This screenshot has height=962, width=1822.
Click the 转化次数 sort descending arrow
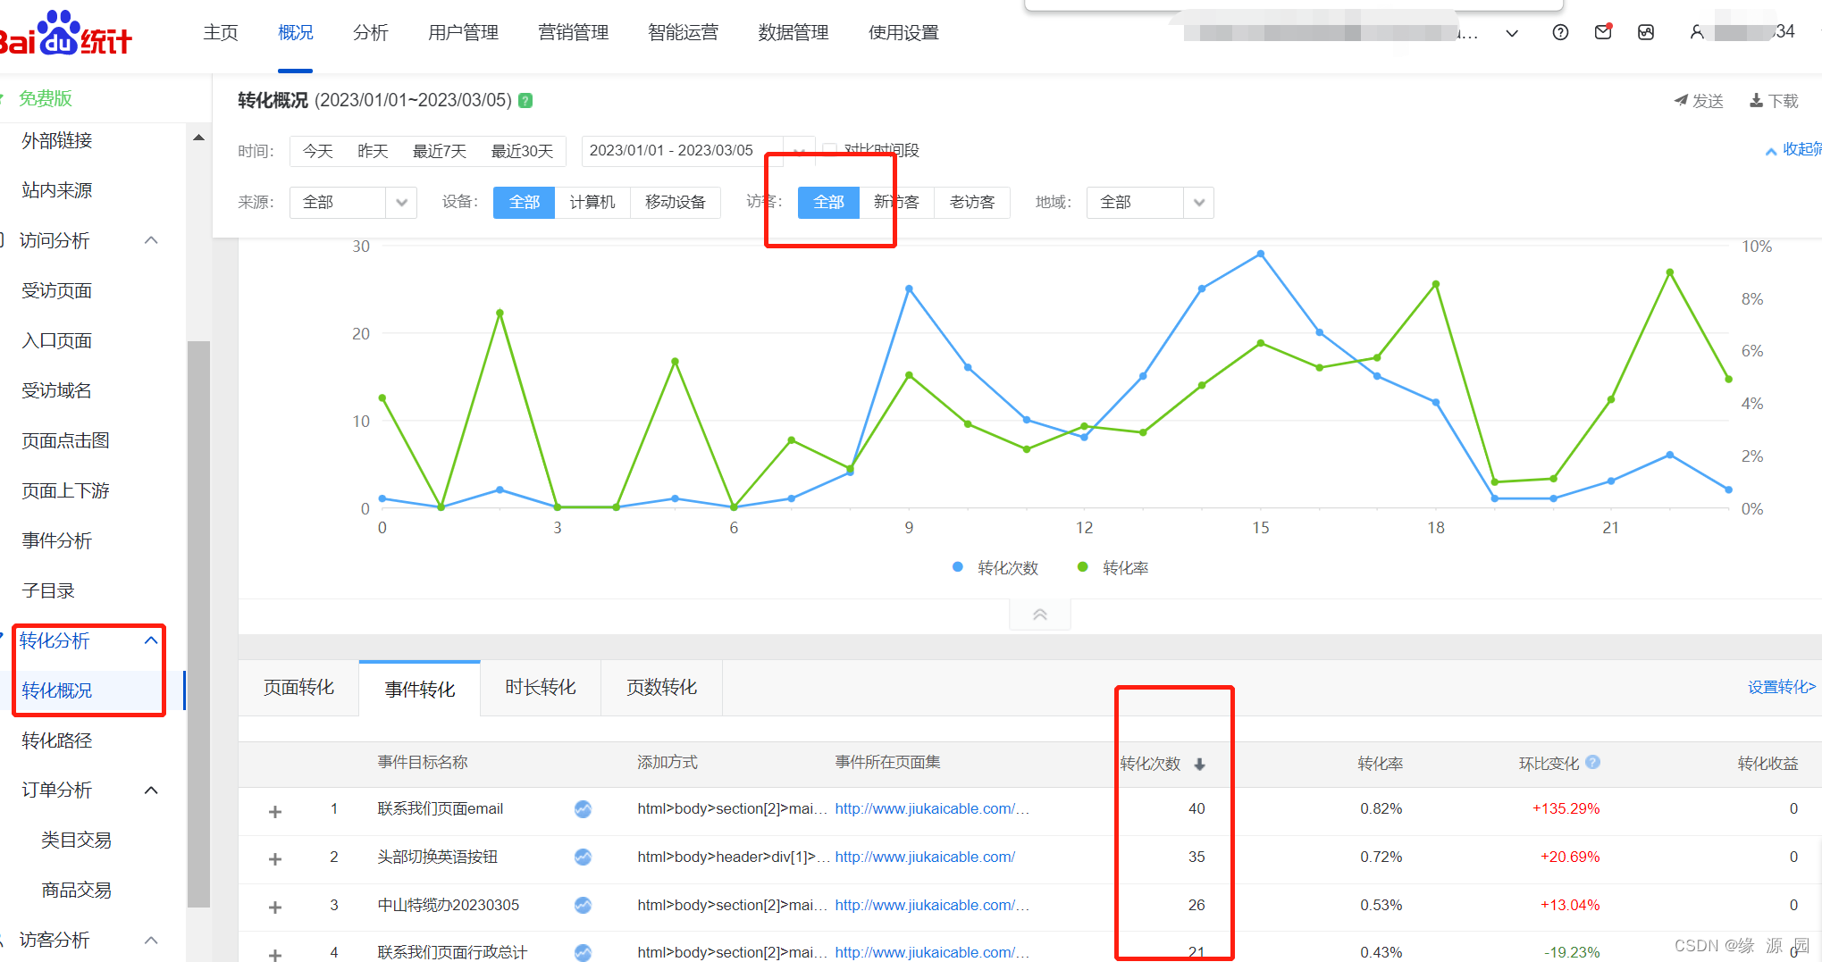pos(1199,765)
